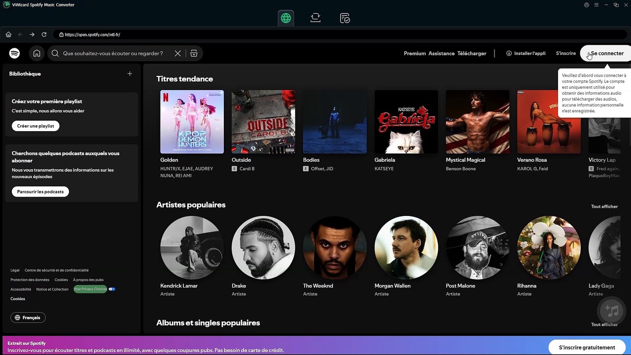Reload the page with refresh icon
This screenshot has height=355, width=631.
click(44, 35)
